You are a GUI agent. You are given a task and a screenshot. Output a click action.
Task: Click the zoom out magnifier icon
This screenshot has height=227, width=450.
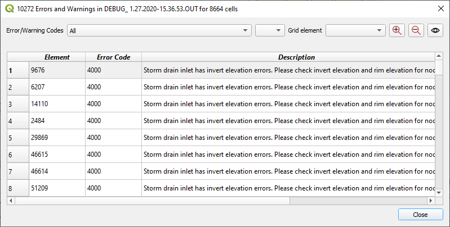click(x=416, y=30)
